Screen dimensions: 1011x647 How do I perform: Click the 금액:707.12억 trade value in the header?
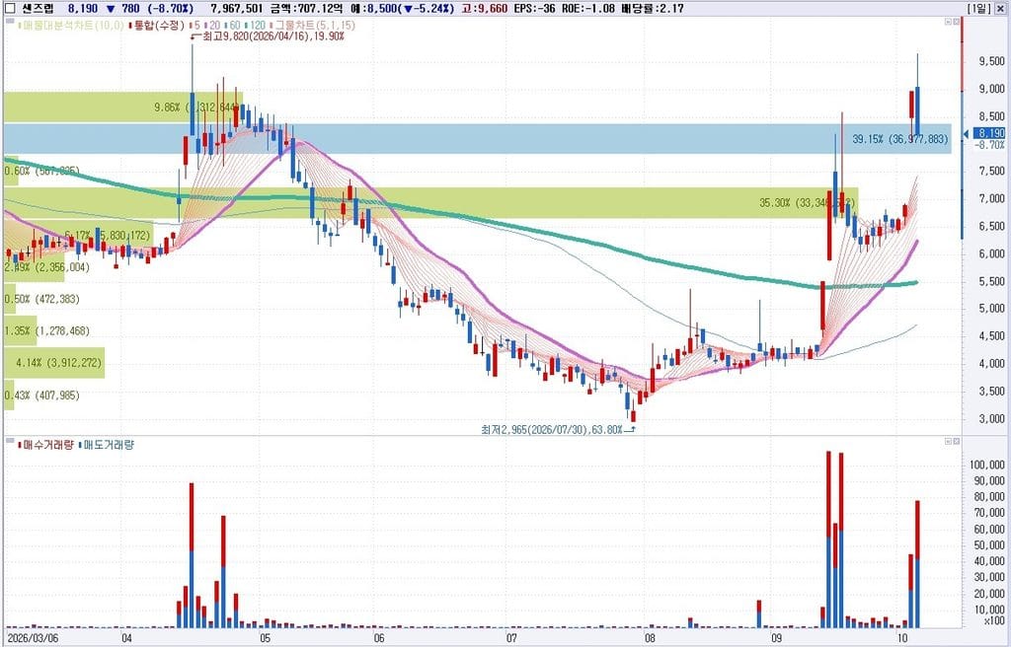[x=307, y=9]
